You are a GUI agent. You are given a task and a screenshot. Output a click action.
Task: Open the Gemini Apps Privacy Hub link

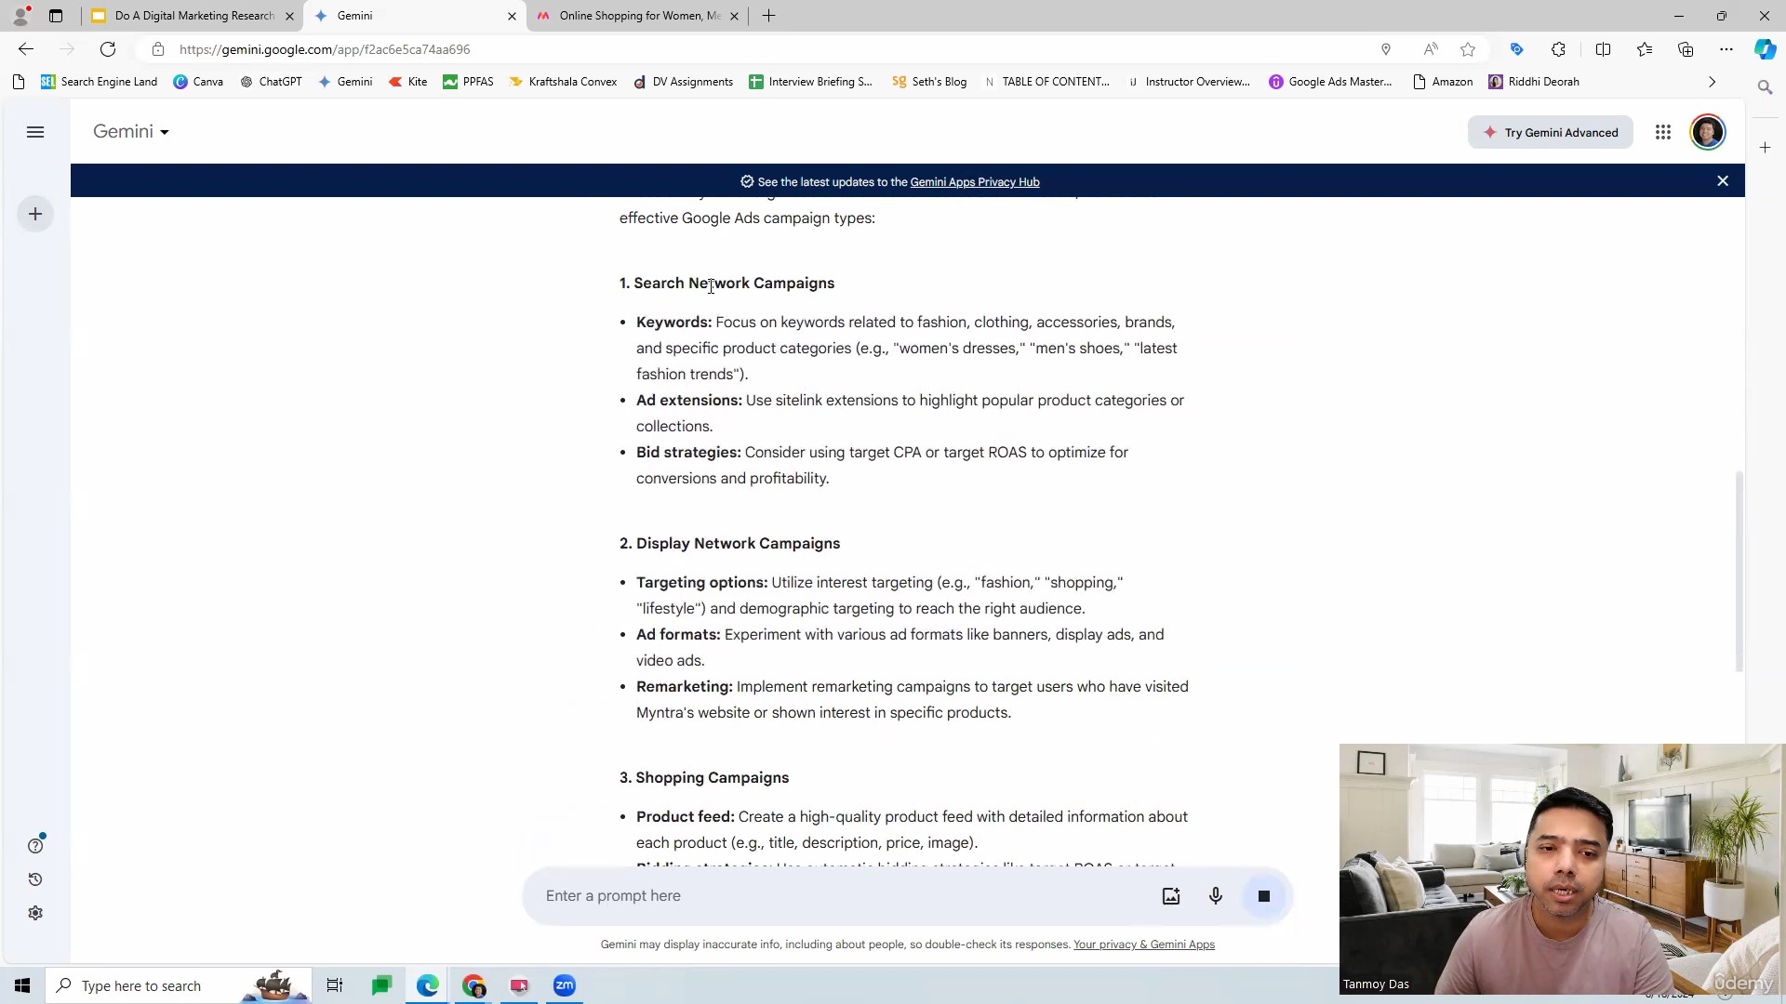[x=975, y=182]
